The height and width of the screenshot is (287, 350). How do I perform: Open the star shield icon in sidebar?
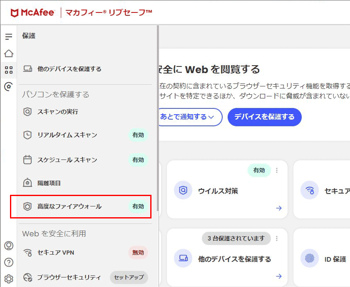(9, 86)
